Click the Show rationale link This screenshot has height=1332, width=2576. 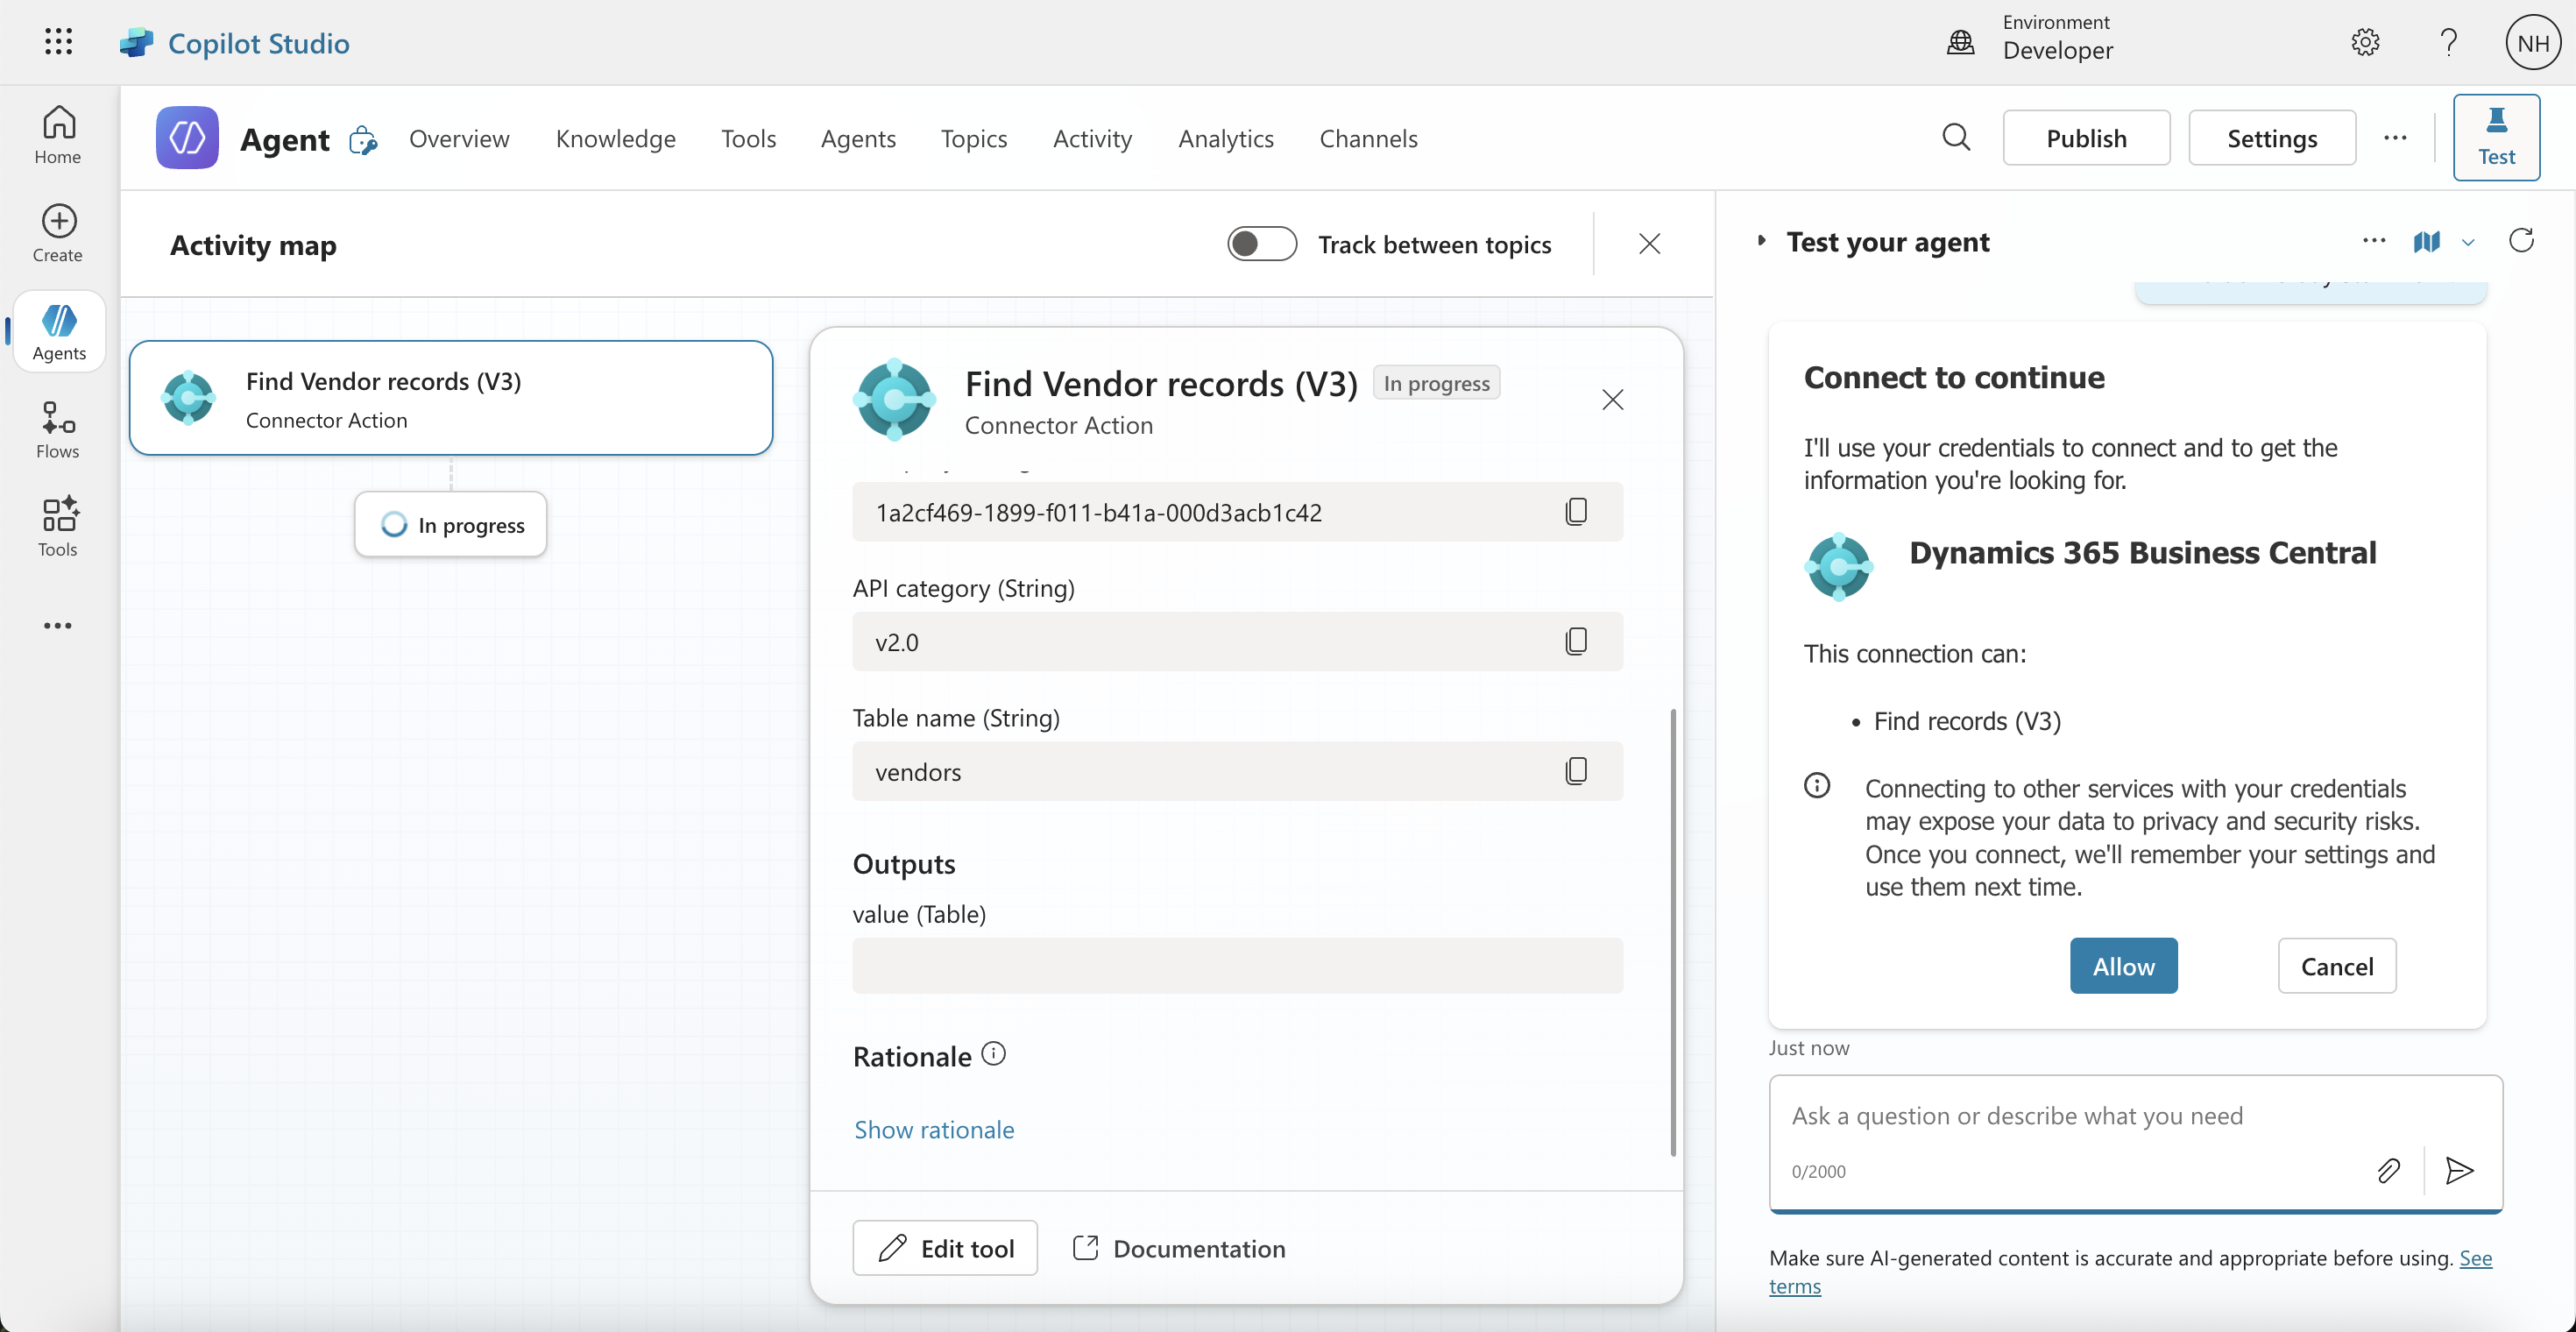point(933,1129)
